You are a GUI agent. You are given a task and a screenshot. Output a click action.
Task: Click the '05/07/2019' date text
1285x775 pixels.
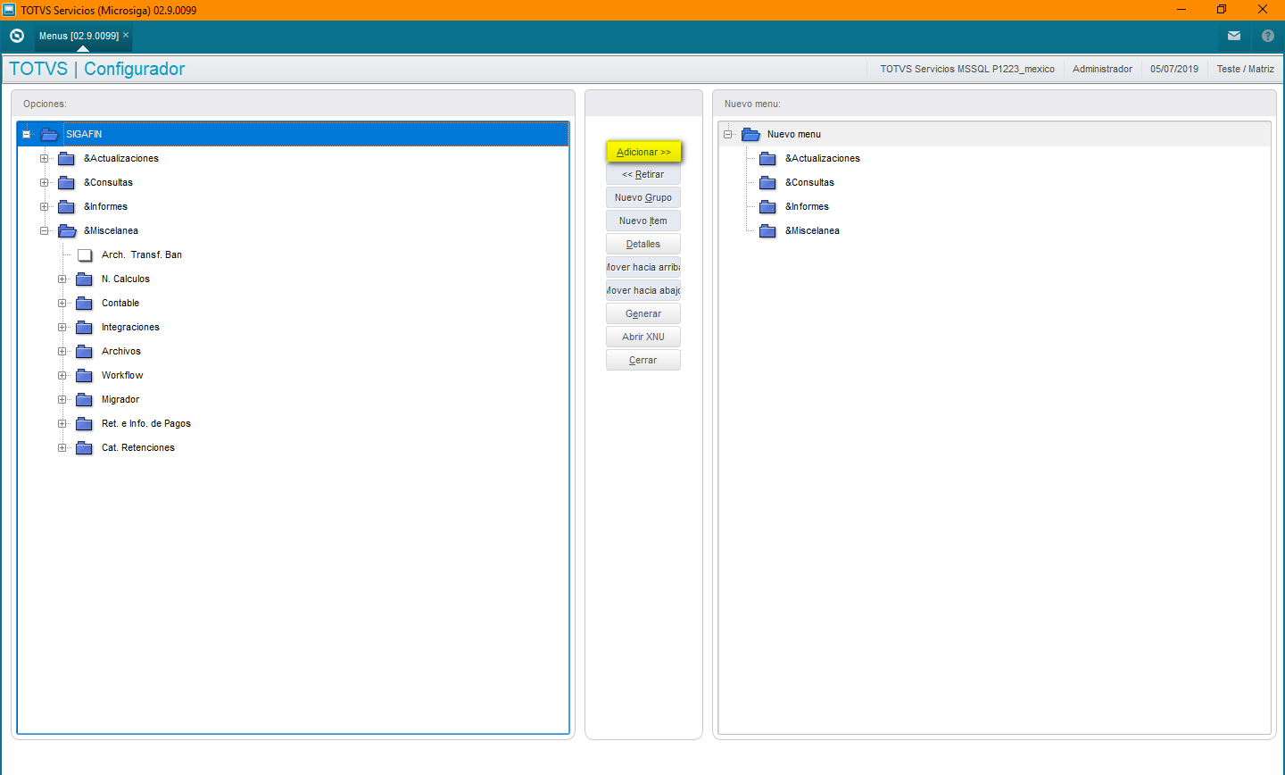click(x=1174, y=69)
